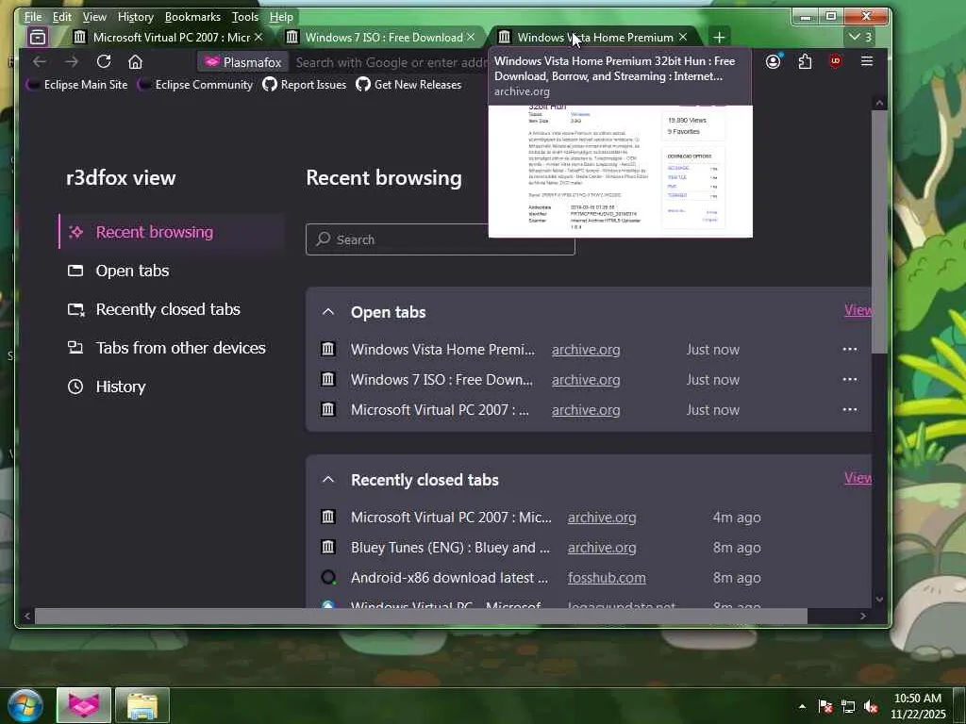
Task: Open a new tab with plus button
Action: pyautogui.click(x=719, y=38)
